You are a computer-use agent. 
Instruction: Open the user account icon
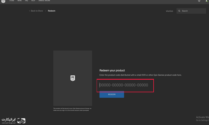(x=206, y=1)
